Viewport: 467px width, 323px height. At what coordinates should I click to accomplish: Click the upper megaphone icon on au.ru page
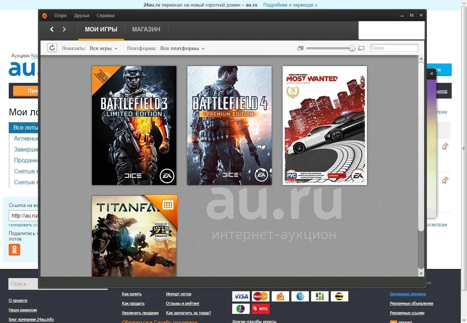445,147
